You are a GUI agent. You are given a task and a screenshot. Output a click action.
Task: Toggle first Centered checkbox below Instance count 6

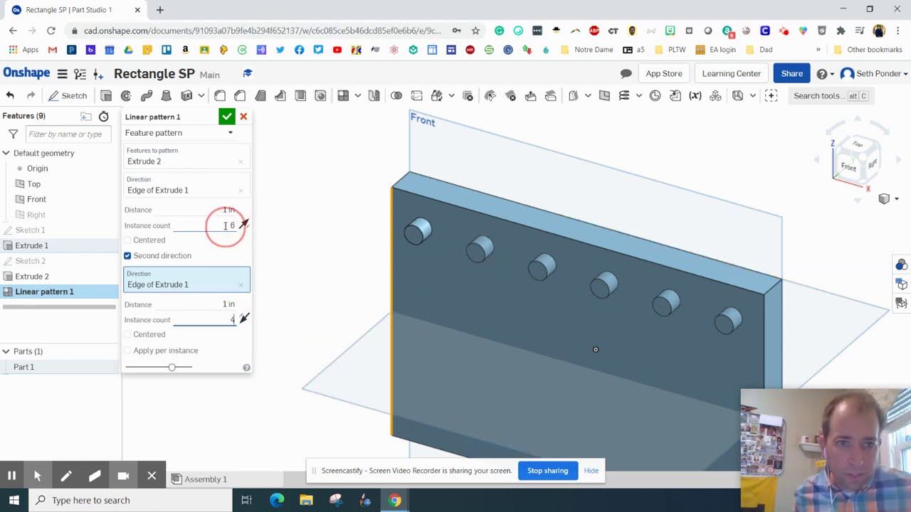(x=128, y=240)
